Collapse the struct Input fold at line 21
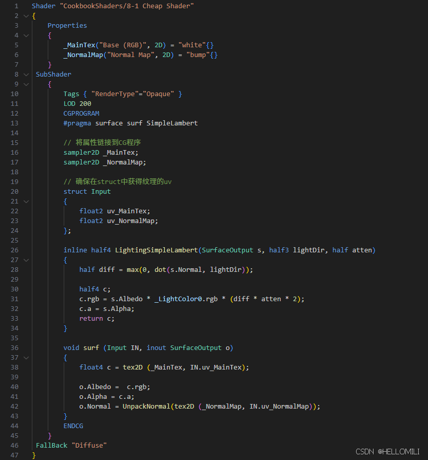The height and width of the screenshot is (460, 428). point(26,201)
